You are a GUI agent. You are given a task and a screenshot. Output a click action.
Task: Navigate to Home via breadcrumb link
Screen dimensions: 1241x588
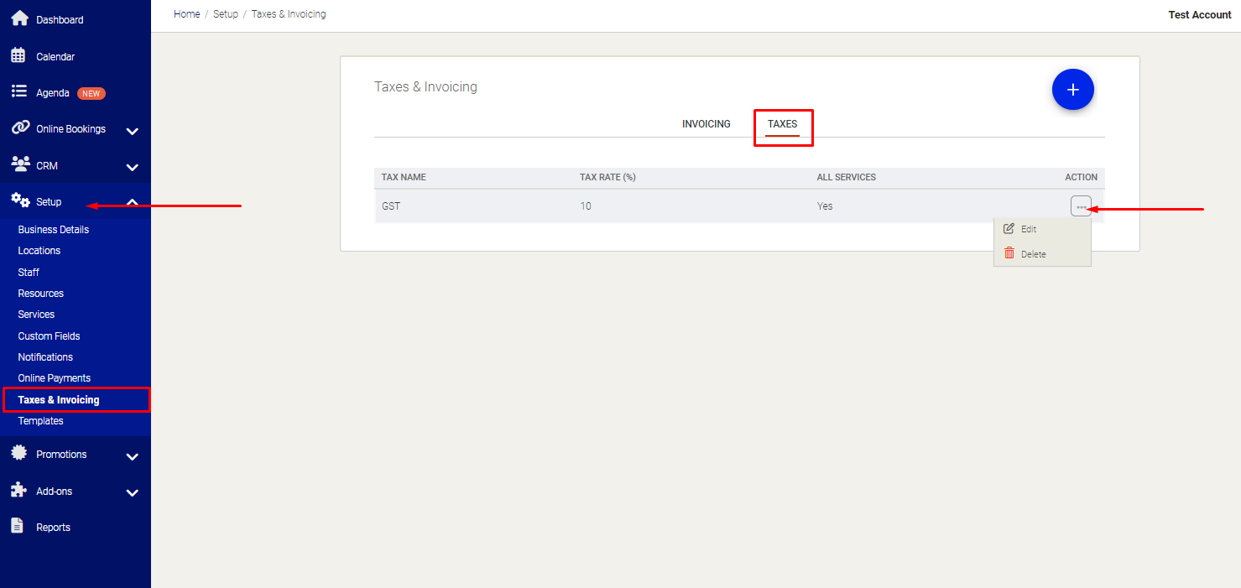[186, 13]
